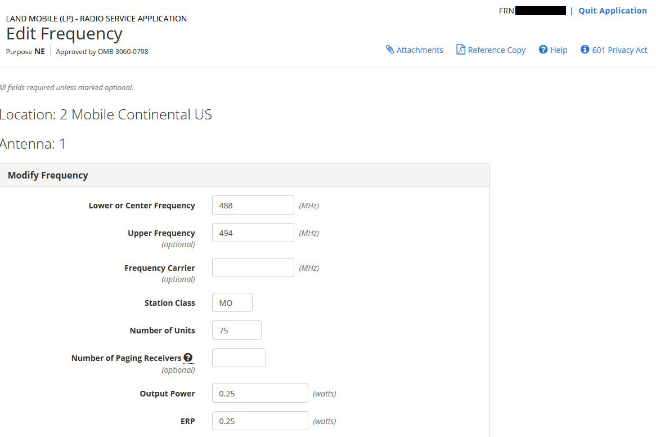The height and width of the screenshot is (437, 656).
Task: Open the Attachments text link
Action: (x=420, y=50)
